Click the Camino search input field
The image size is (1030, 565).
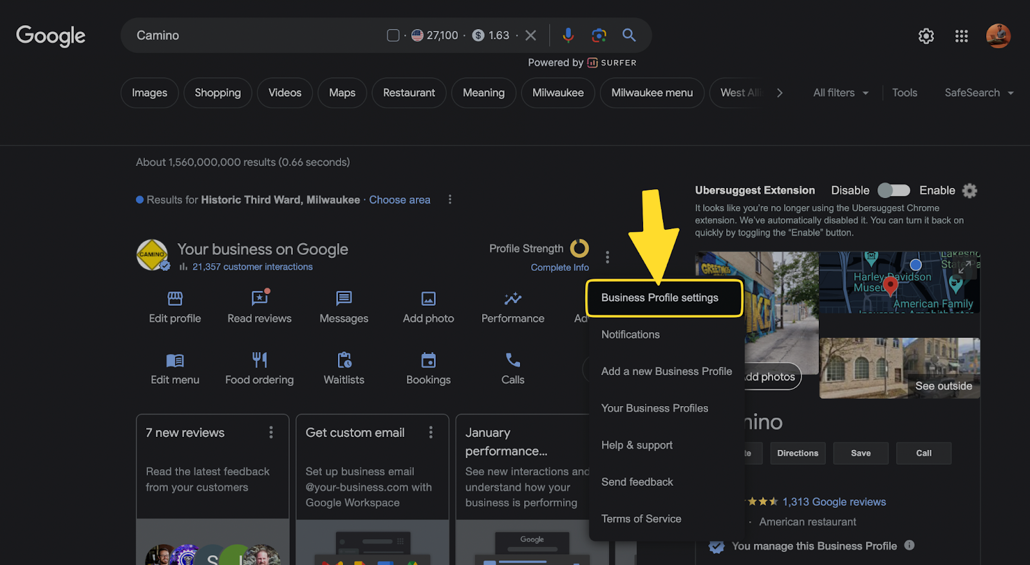click(257, 35)
